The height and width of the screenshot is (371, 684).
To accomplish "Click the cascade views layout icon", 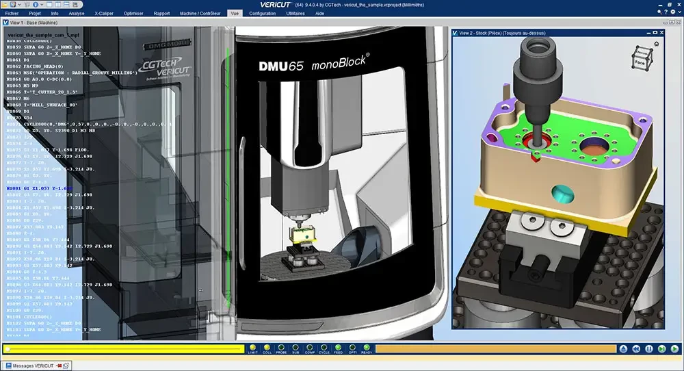I will 75,4.
